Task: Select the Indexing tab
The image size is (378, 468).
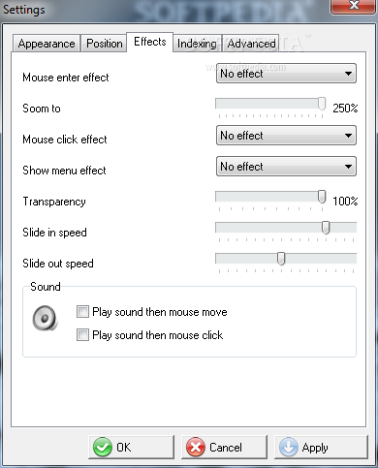Action: (x=197, y=44)
